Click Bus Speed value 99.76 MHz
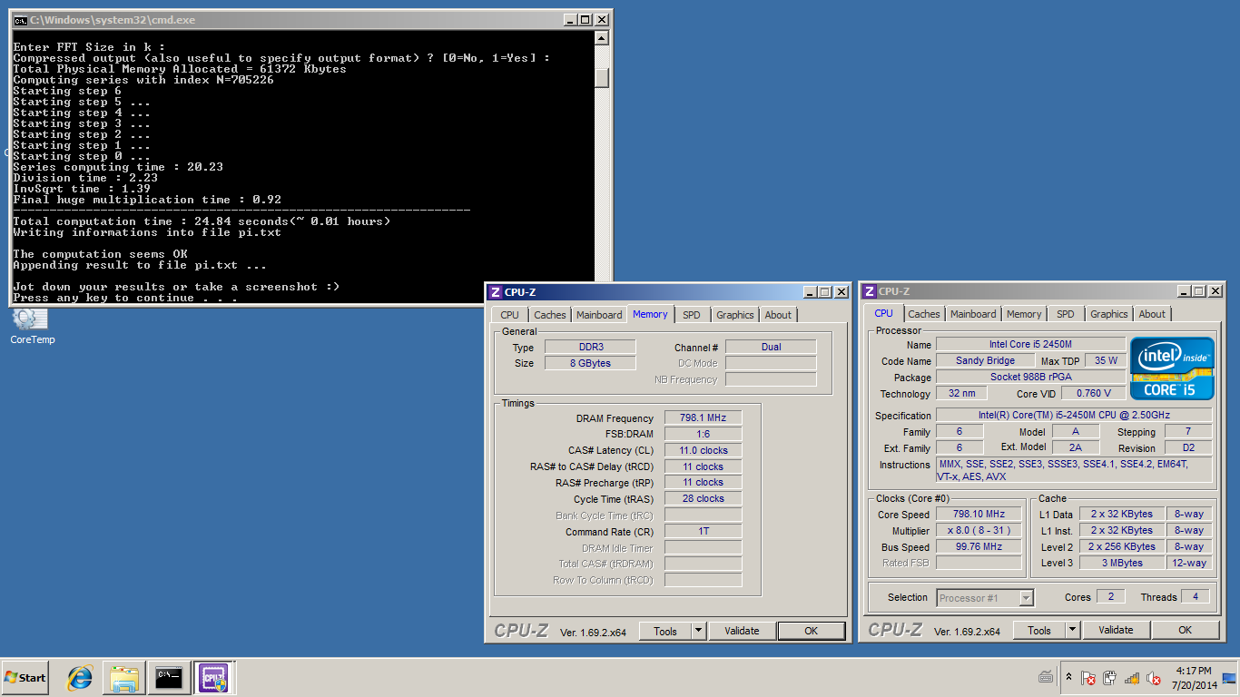This screenshot has width=1240, height=697. 979,547
